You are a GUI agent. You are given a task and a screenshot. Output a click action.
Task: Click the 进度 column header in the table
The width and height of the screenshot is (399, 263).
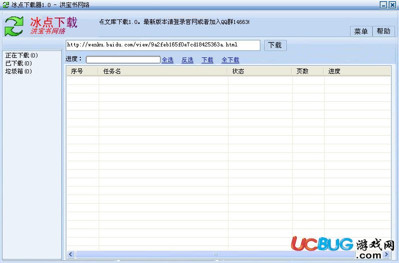click(x=357, y=71)
